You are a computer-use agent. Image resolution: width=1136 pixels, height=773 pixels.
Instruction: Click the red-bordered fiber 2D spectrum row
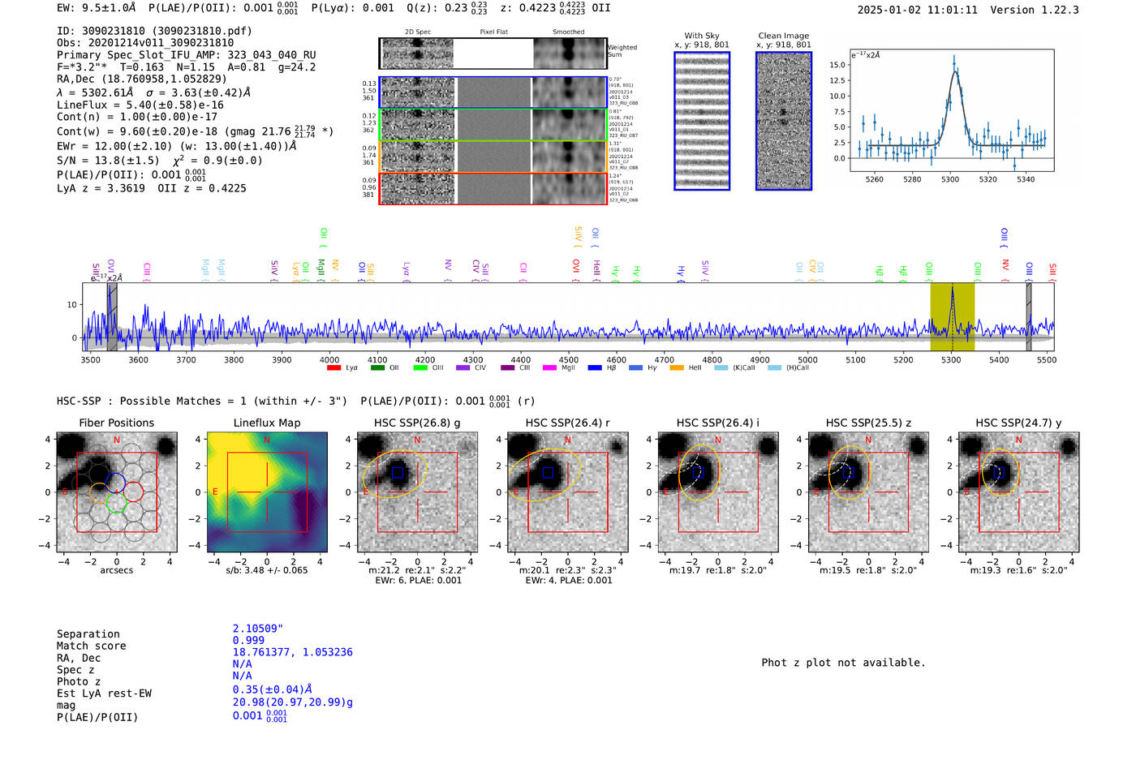(x=493, y=188)
